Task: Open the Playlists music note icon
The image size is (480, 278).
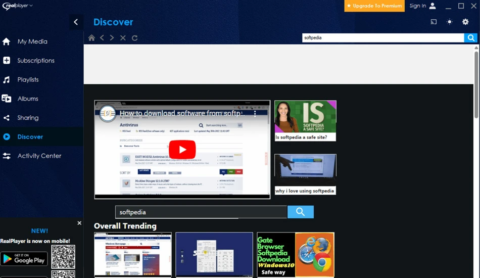Action: tap(7, 79)
